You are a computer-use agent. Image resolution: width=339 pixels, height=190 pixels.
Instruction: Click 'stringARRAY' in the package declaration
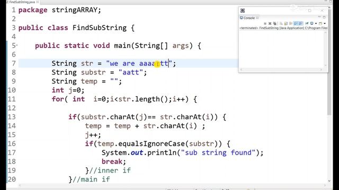(x=75, y=10)
